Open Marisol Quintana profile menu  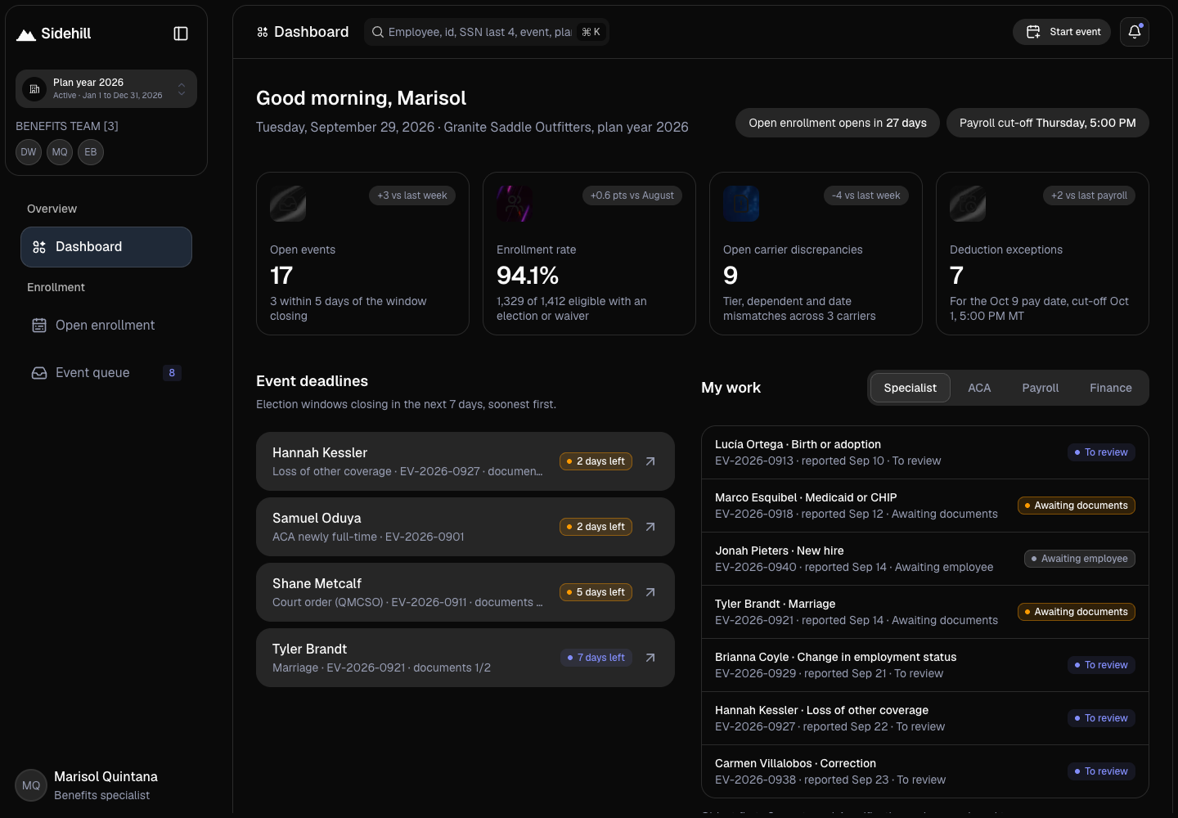coord(106,785)
